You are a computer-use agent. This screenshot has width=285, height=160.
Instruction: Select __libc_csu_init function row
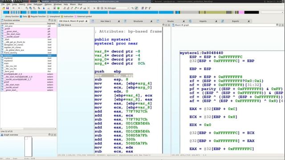28,66
